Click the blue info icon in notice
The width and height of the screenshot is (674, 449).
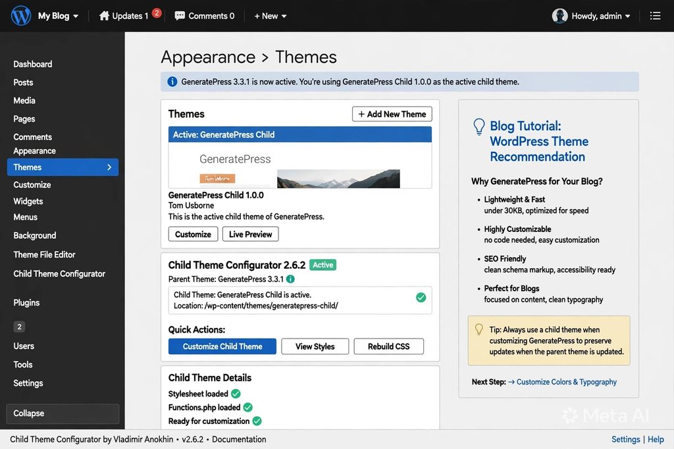coord(172,82)
